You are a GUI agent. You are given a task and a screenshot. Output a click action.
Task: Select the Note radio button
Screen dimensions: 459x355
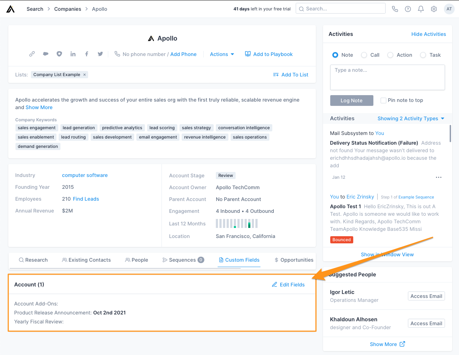(335, 55)
